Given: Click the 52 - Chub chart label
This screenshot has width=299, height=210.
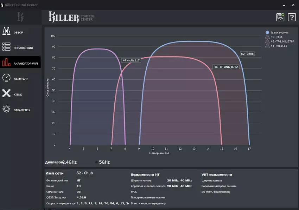Looking at the screenshot, I should click(247, 54).
